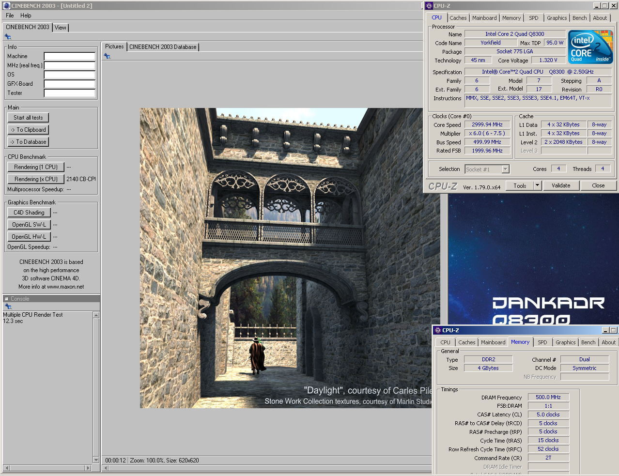
Task: Click the 12.3 sec console result
Action: pyautogui.click(x=13, y=321)
